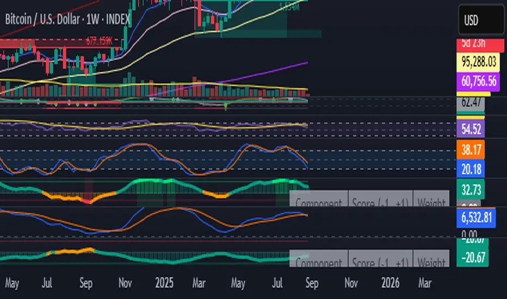Select the red $77.159K price line label

(102, 40)
